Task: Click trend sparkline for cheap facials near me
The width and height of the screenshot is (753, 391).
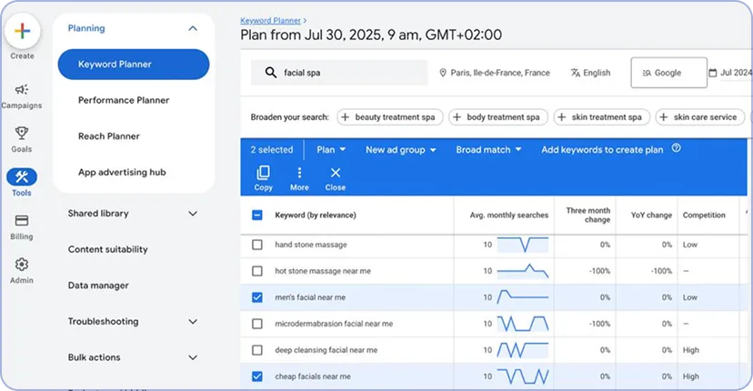Action: (523, 376)
